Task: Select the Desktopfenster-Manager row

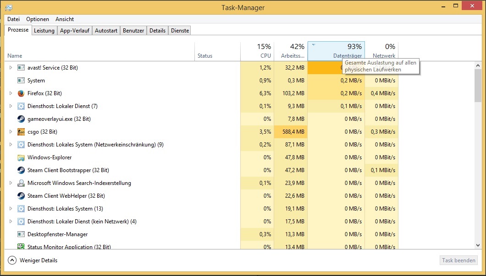Action: coord(201,234)
